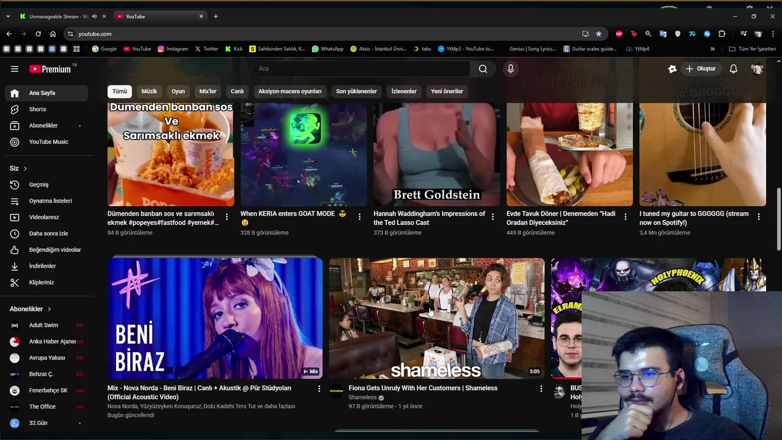782x440 pixels.
Task: Select Son yüklenenler filter chip
Action: pyautogui.click(x=356, y=91)
